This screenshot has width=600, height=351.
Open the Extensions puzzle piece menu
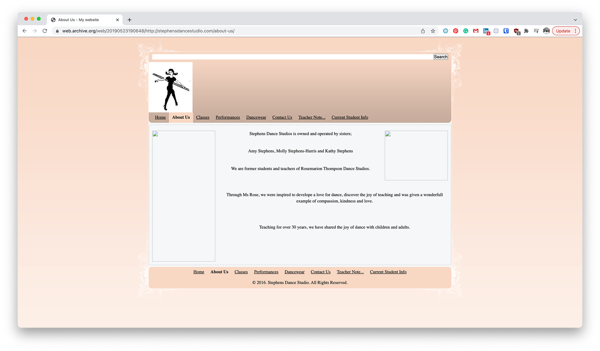[x=526, y=31]
